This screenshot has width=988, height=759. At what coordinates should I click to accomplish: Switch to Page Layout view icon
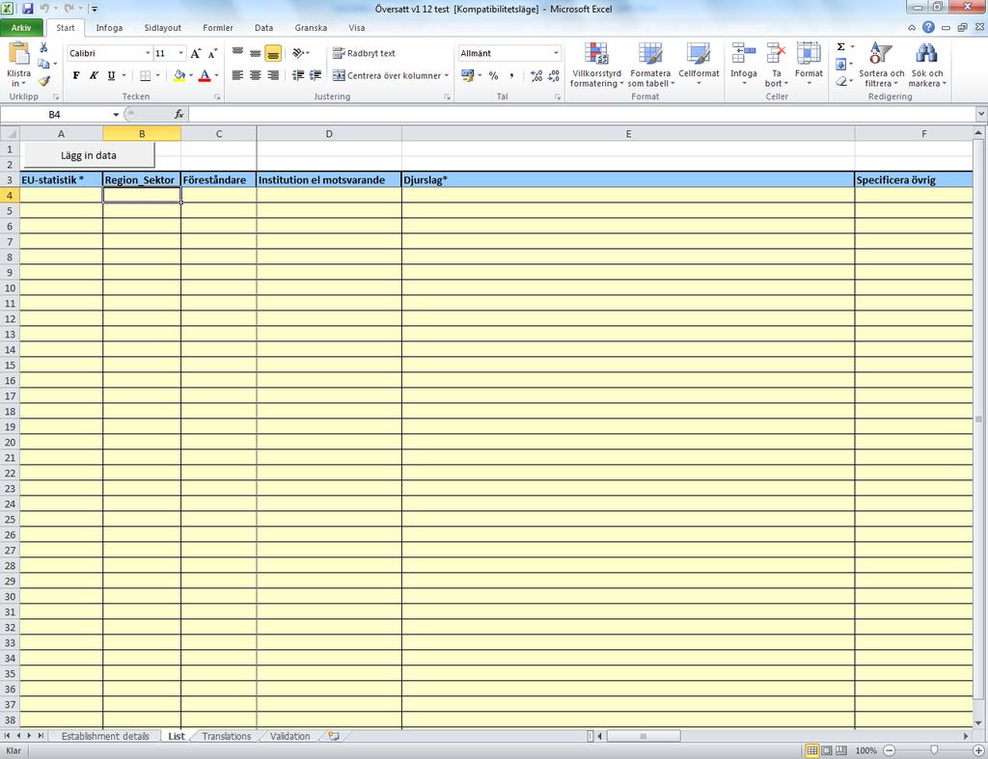click(826, 750)
